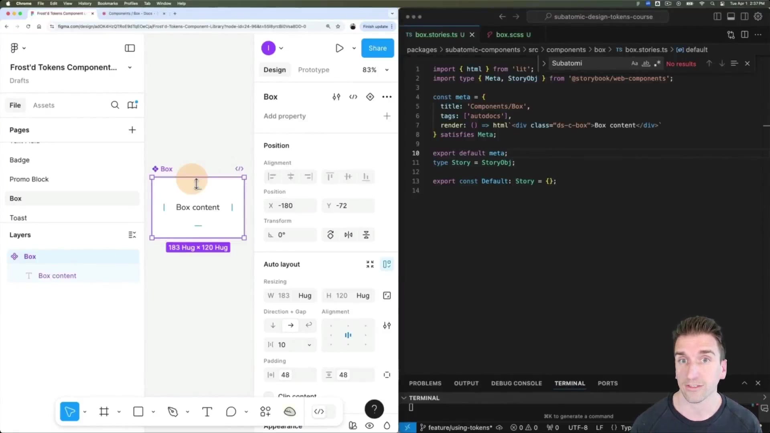
Task: Open the PROBLEMS panel tab
Action: 425,384
